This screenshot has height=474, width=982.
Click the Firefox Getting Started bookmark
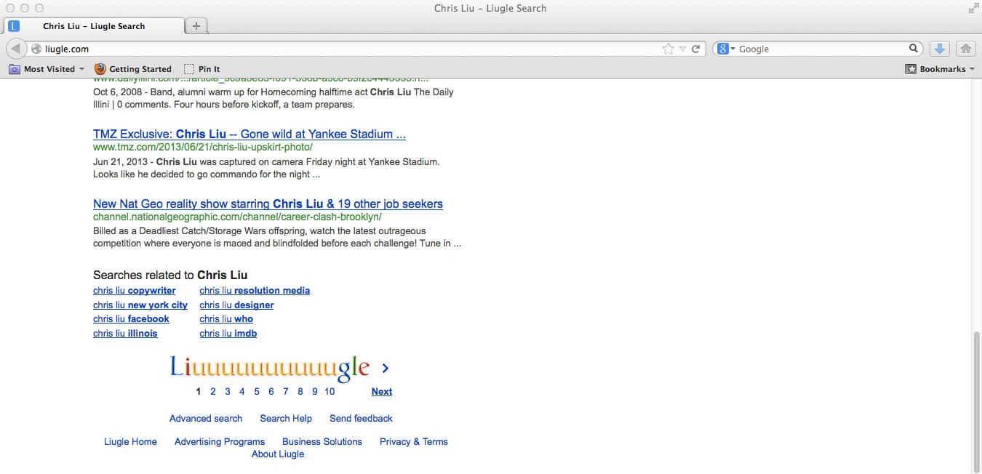(x=133, y=69)
